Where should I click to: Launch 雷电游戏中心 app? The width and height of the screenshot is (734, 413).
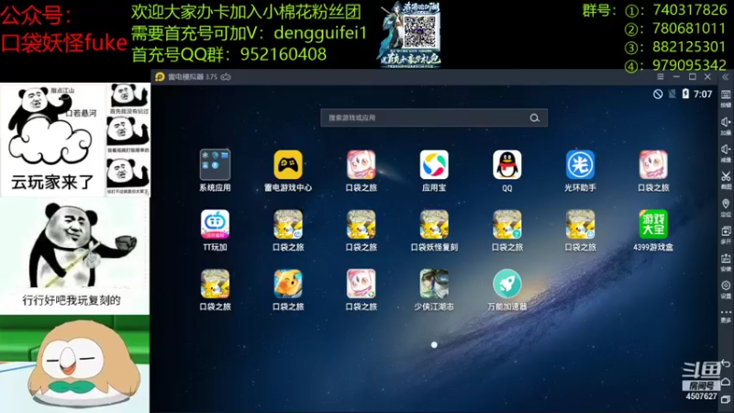pos(288,165)
